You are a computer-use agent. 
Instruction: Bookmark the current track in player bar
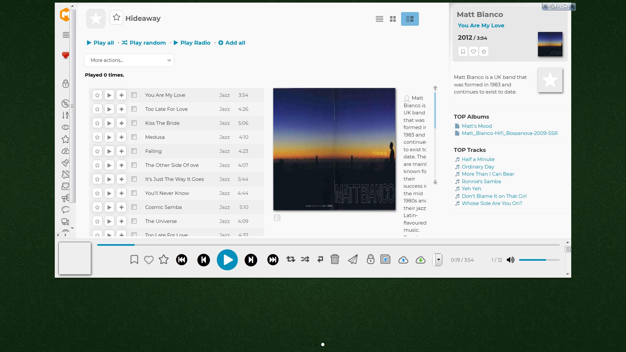point(134,260)
